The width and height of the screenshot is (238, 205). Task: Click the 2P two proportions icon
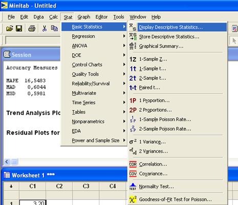(133, 110)
